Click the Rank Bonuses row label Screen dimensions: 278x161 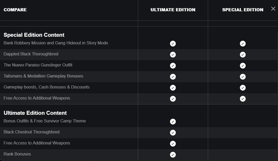tap(17, 154)
